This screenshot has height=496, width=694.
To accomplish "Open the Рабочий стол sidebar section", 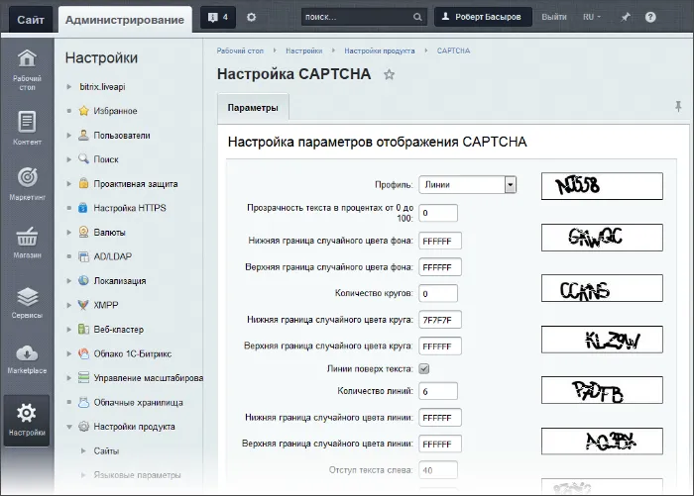I will pos(27,68).
